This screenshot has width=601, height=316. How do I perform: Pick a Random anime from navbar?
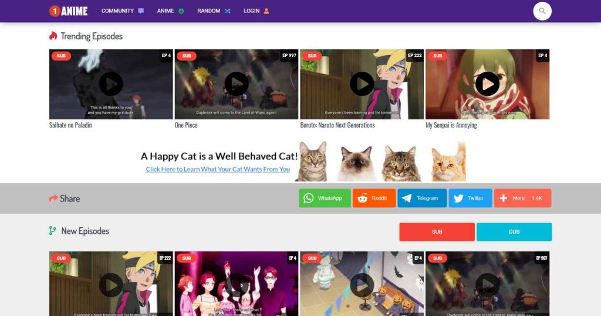214,11
